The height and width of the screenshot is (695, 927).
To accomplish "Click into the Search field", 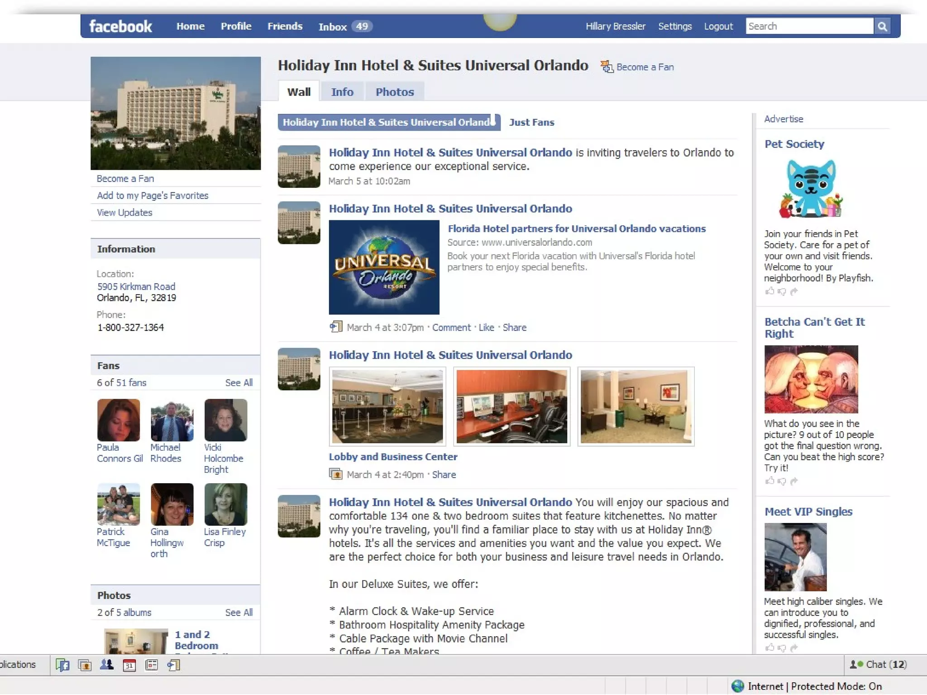I will point(809,26).
